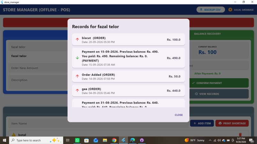Switch to the Flutter store_manager taskbar app
257x144 pixels.
[123, 140]
